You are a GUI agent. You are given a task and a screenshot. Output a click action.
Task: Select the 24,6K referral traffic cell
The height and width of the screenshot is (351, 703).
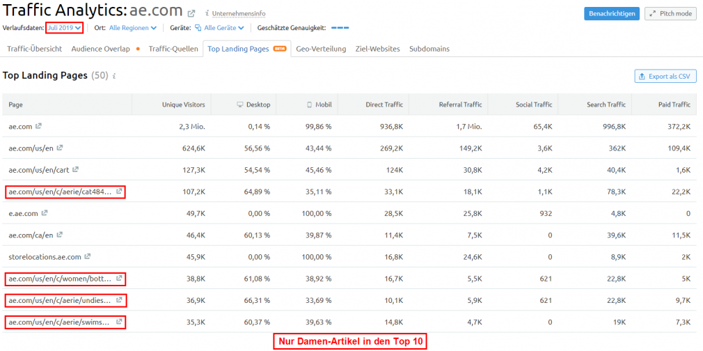coord(471,257)
